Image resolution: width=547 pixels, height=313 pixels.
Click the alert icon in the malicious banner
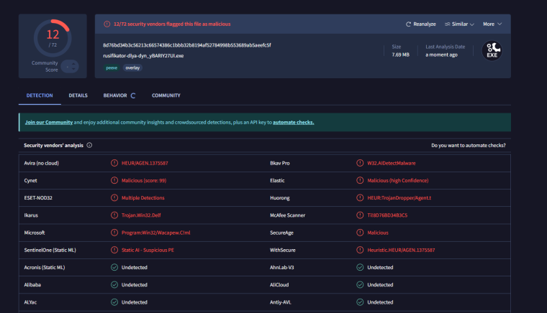(x=107, y=24)
